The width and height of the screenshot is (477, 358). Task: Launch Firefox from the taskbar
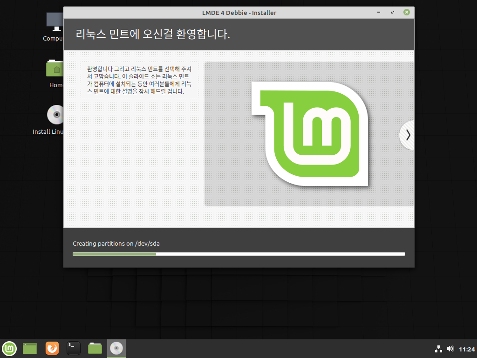tap(52, 349)
